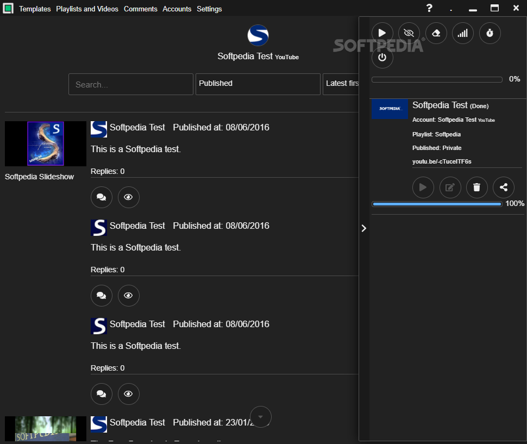The image size is (527, 444).
Task: Open the signal bars bandwidth icon
Action: (463, 33)
